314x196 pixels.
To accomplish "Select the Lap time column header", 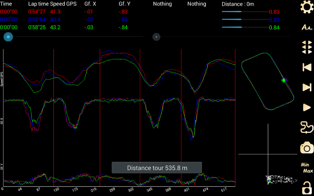I will pos(39,4).
